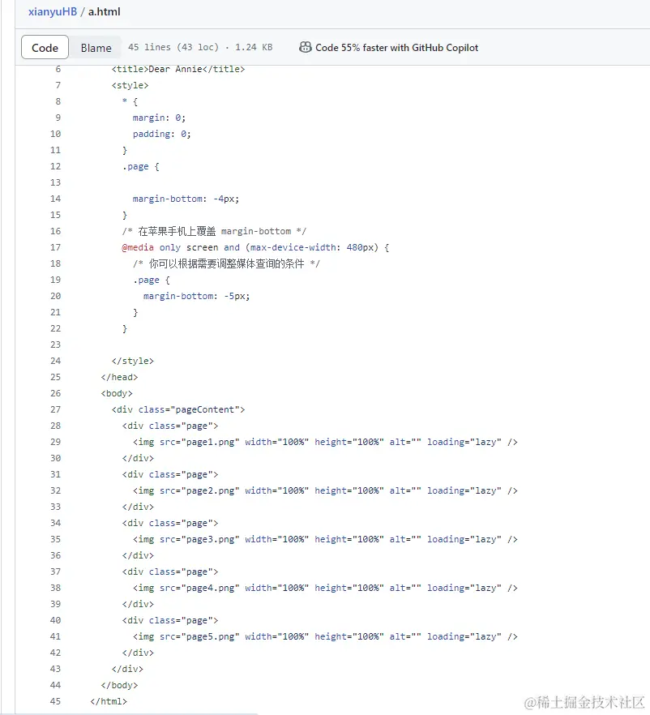Select line number 6
Viewport: 650px width, 715px height.
58,69
